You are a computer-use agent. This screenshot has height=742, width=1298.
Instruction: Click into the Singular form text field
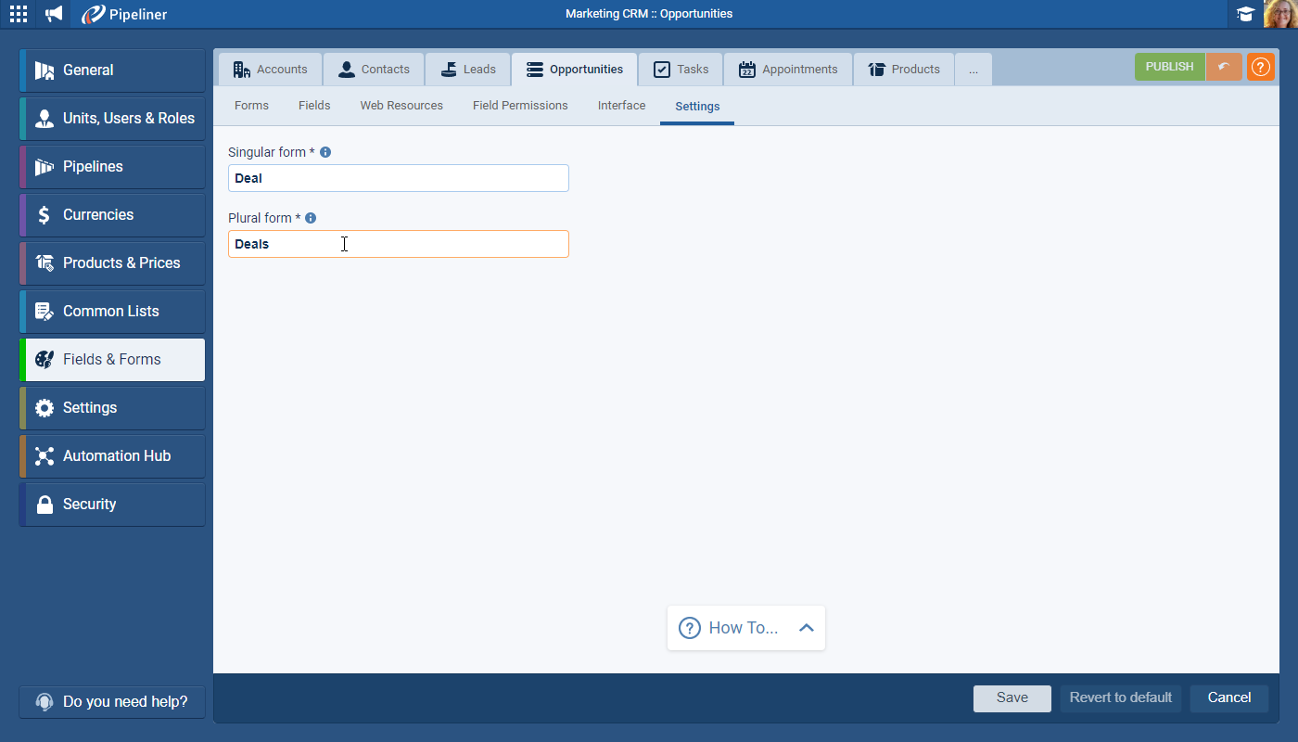(398, 178)
